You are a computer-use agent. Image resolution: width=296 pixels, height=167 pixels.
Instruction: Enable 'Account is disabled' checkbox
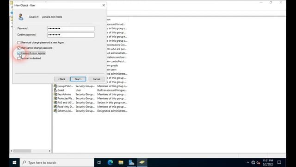pos(19,58)
